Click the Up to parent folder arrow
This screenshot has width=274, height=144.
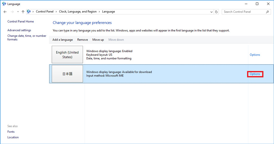23,12
